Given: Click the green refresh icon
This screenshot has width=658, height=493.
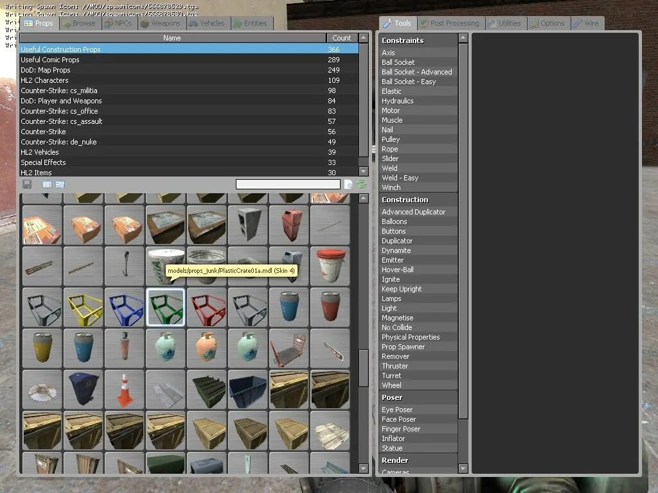Looking at the screenshot, I should 361,184.
